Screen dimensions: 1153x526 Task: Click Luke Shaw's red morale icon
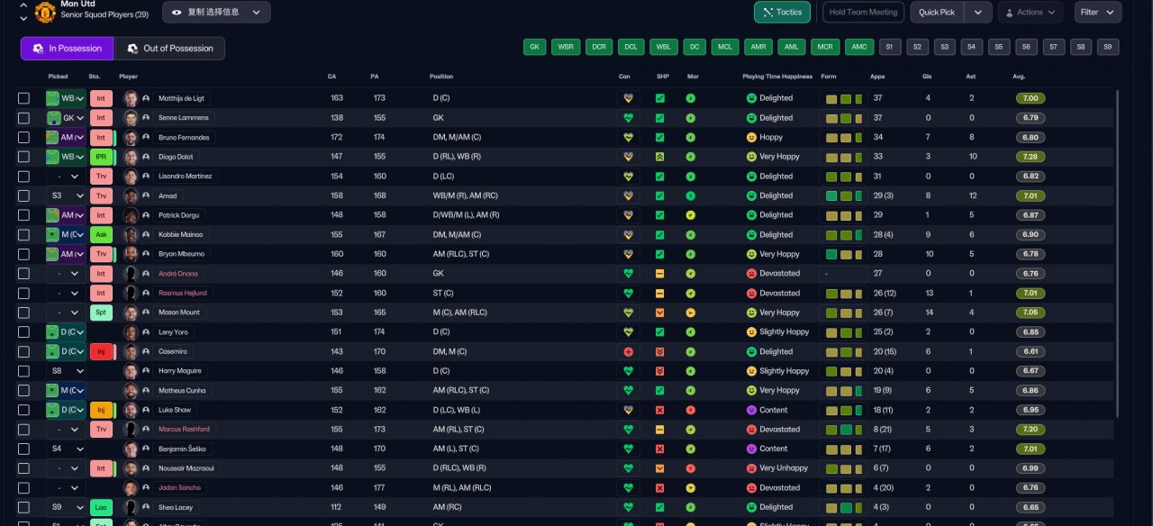click(691, 410)
